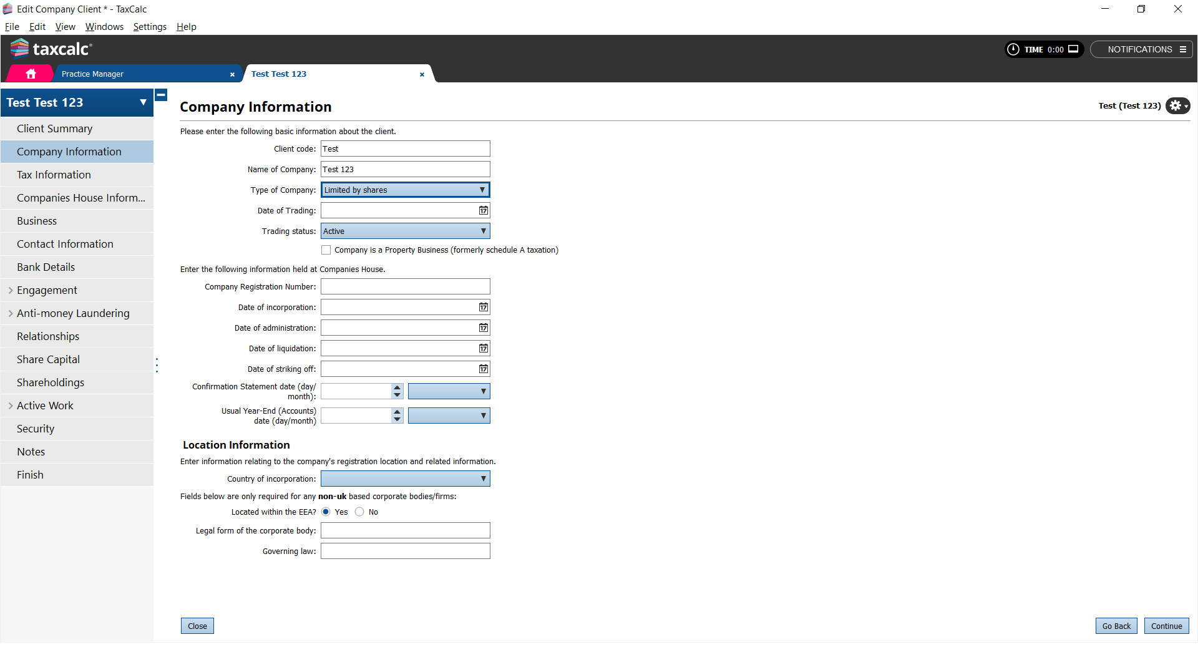The height and width of the screenshot is (647, 1198).
Task: Select Yes for Located within the EEA
Action: click(326, 512)
